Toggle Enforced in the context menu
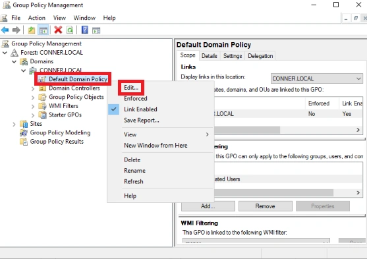 136,98
